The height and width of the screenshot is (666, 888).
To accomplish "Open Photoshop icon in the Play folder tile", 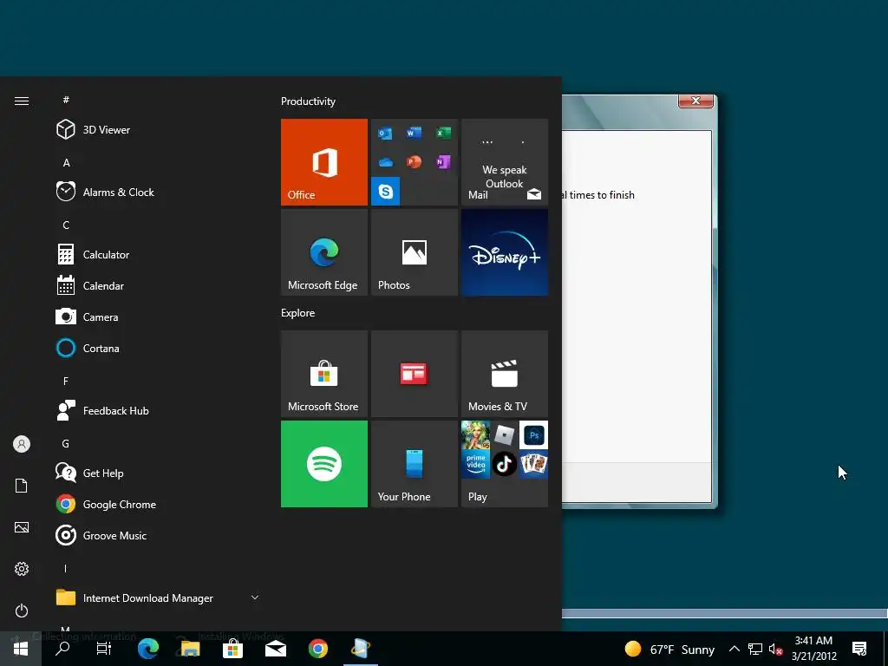I will 533,435.
